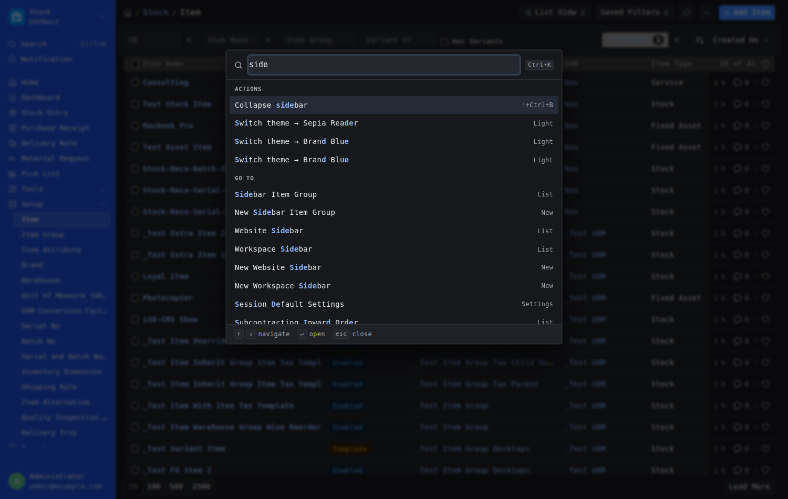This screenshot has width=788, height=499.
Task: Open Session Default Settings
Action: pyautogui.click(x=394, y=304)
